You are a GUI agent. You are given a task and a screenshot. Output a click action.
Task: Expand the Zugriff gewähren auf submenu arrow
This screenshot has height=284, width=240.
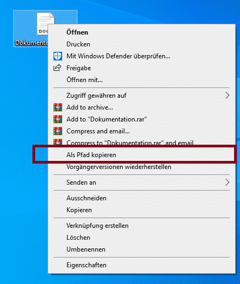click(x=228, y=96)
